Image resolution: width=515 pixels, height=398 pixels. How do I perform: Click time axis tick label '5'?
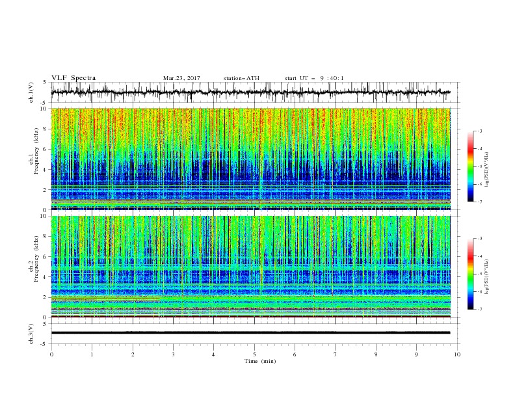pos(254,354)
